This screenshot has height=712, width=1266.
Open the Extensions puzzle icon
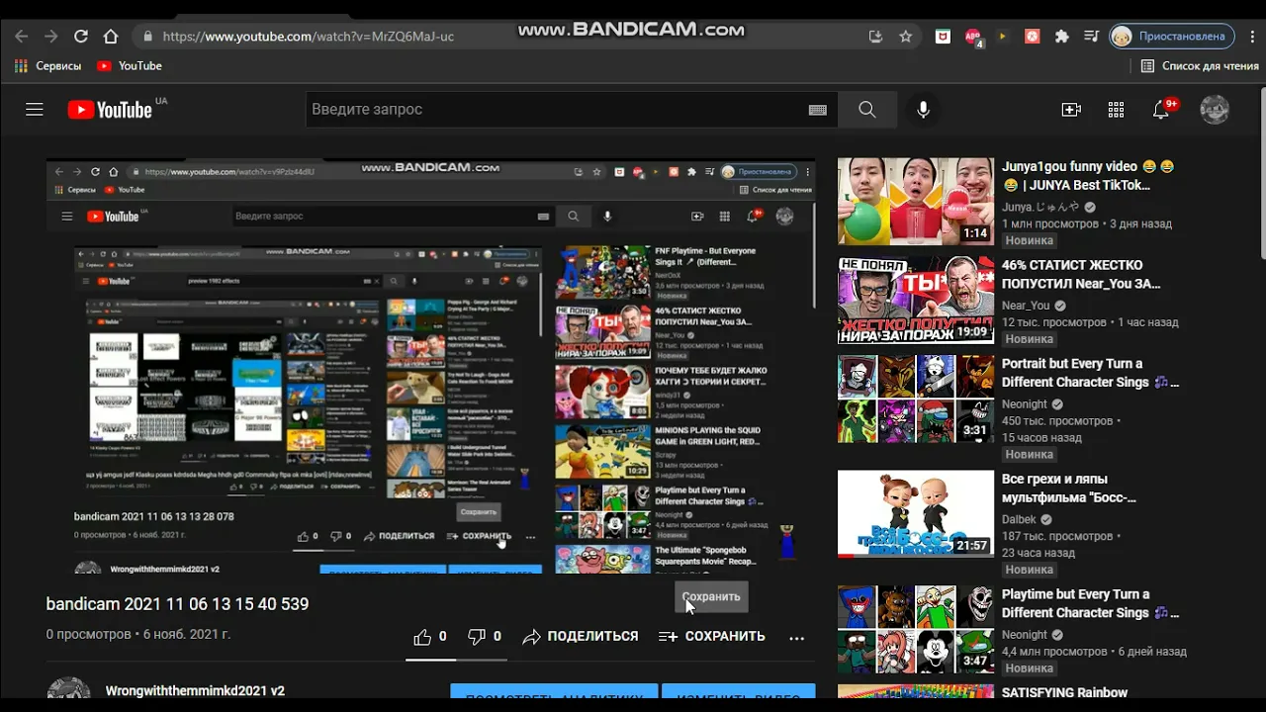click(1062, 37)
